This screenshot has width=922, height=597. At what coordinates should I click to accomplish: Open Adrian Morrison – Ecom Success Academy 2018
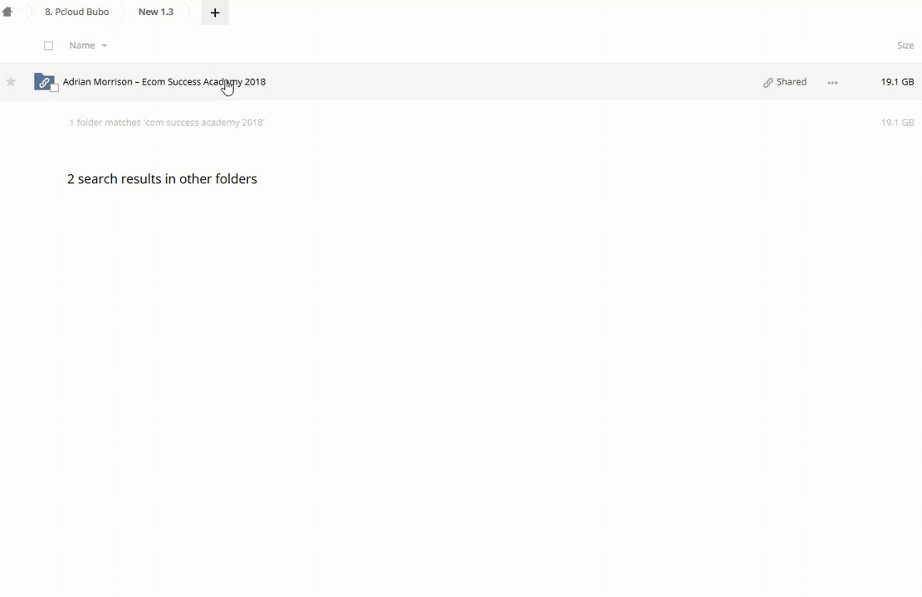(x=164, y=82)
